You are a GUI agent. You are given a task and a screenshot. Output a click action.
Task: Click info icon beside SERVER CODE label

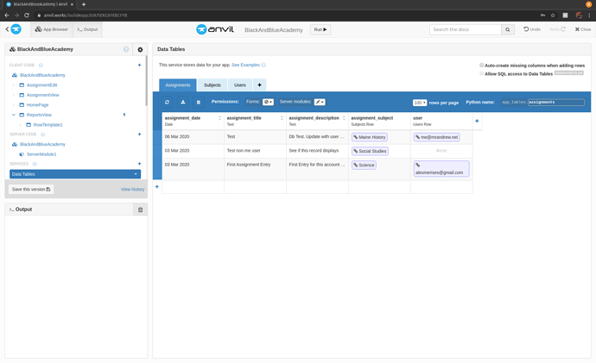(x=43, y=135)
